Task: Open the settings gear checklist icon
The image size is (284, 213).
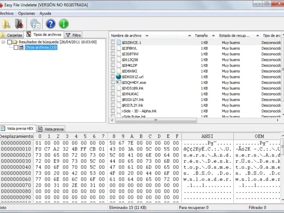Action: tap(35, 24)
